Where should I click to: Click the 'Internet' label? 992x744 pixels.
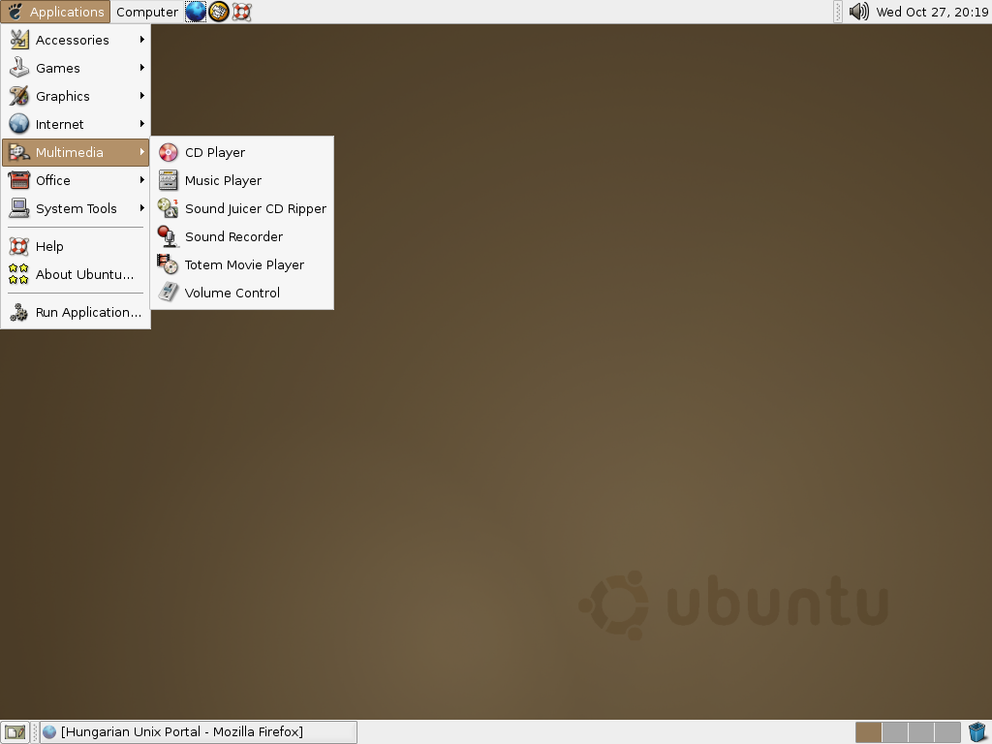point(59,125)
